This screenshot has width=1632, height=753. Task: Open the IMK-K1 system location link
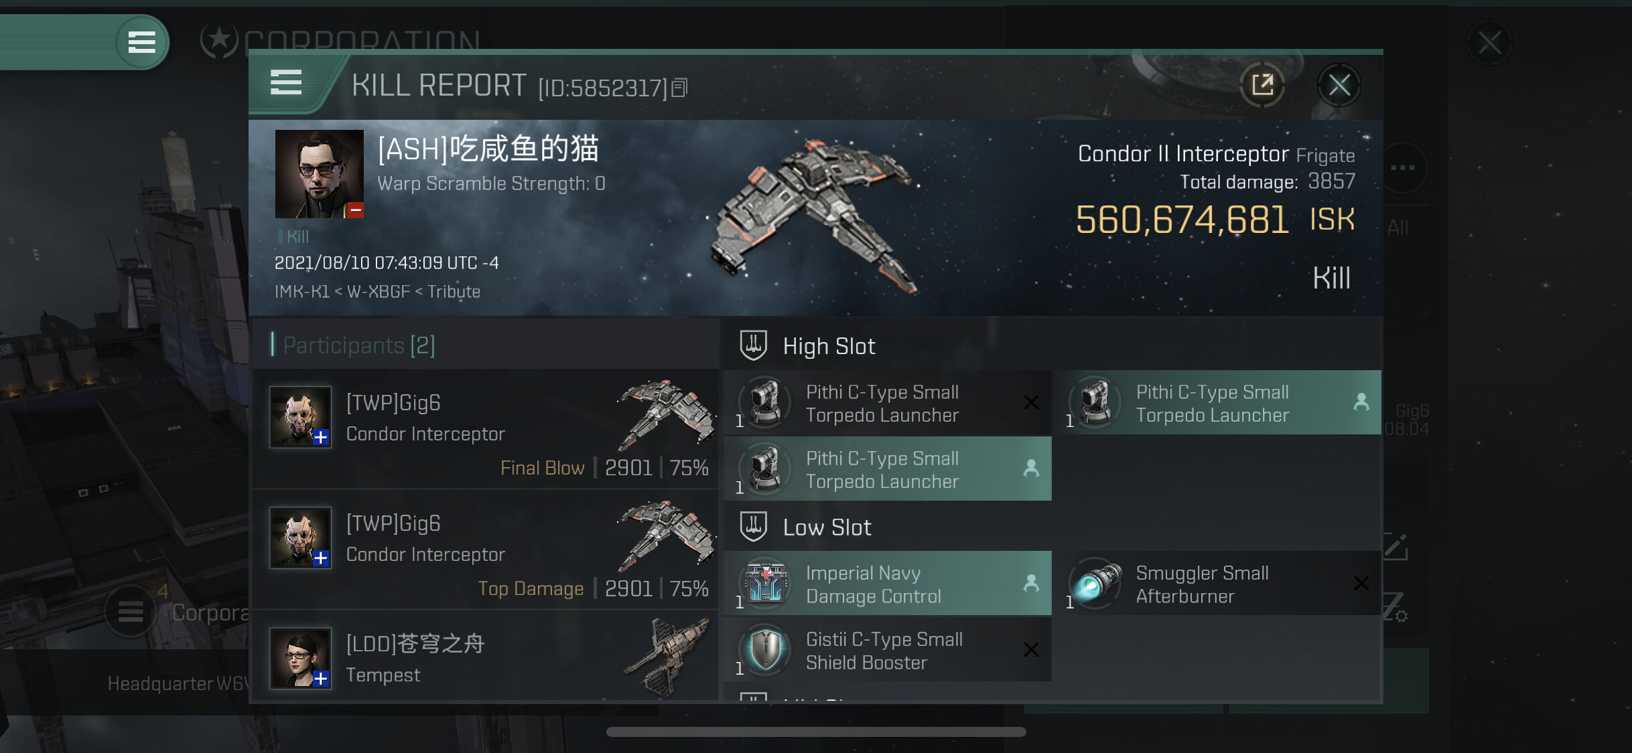[x=301, y=292]
